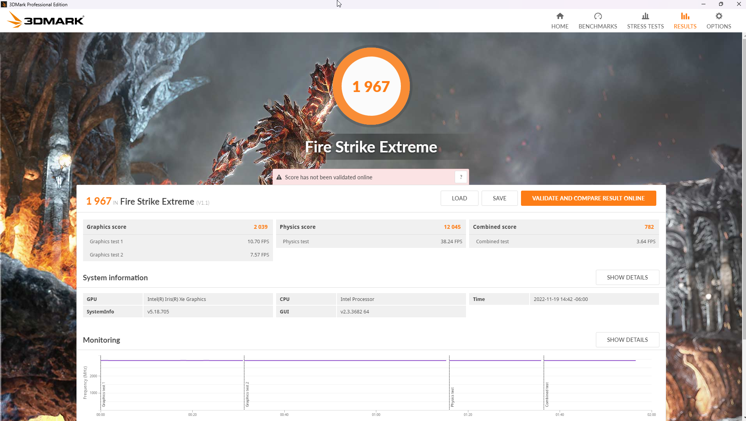Click the SystemInfo version v5.18.705
This screenshot has width=746, height=421.
[x=158, y=311]
